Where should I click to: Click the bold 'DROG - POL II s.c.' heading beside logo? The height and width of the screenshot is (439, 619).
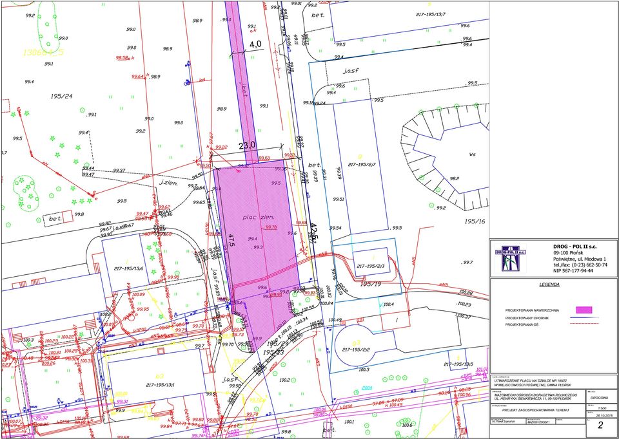[x=575, y=247]
